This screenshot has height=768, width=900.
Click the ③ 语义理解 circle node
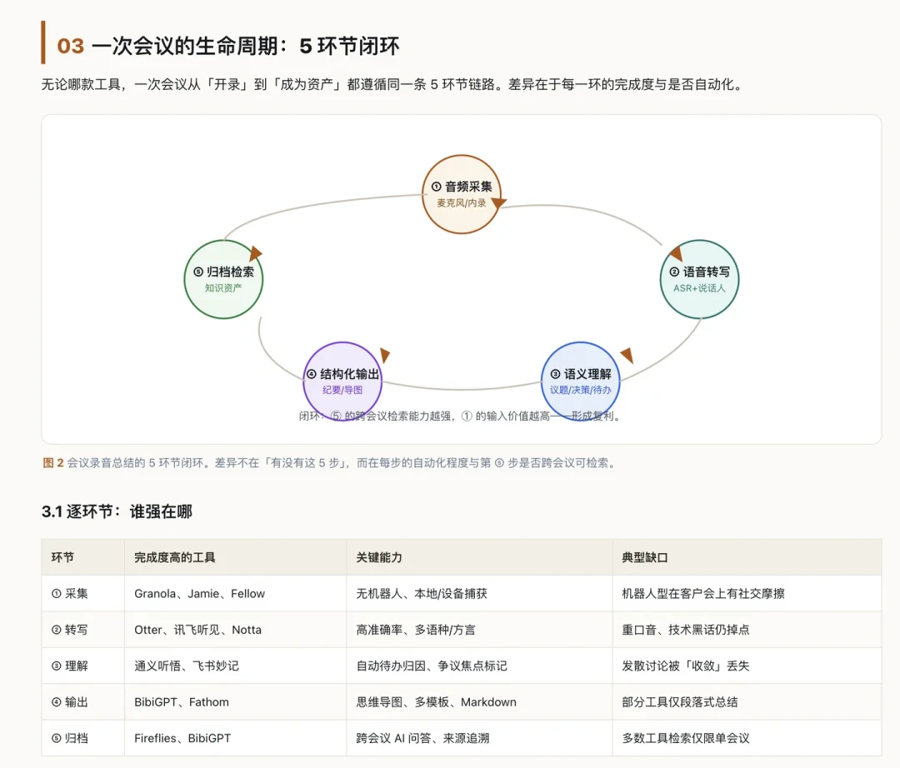click(580, 382)
